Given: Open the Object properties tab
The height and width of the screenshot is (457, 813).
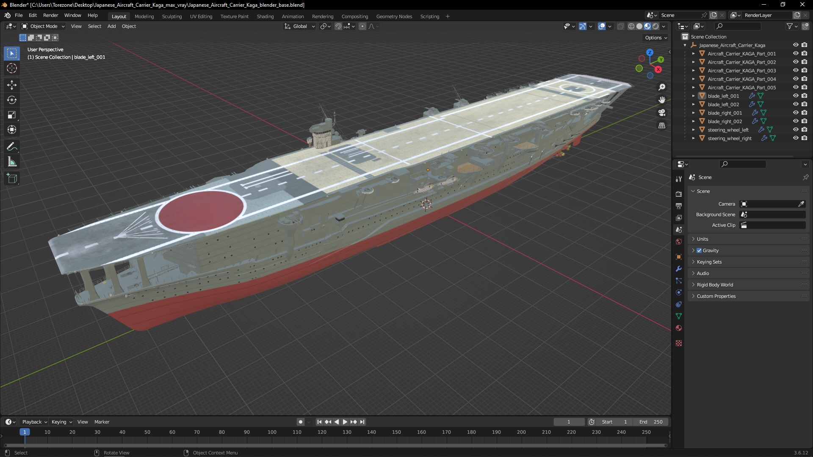Looking at the screenshot, I should click(x=679, y=257).
